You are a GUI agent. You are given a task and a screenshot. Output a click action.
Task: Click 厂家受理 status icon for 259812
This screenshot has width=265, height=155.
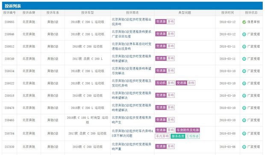pos(244,47)
